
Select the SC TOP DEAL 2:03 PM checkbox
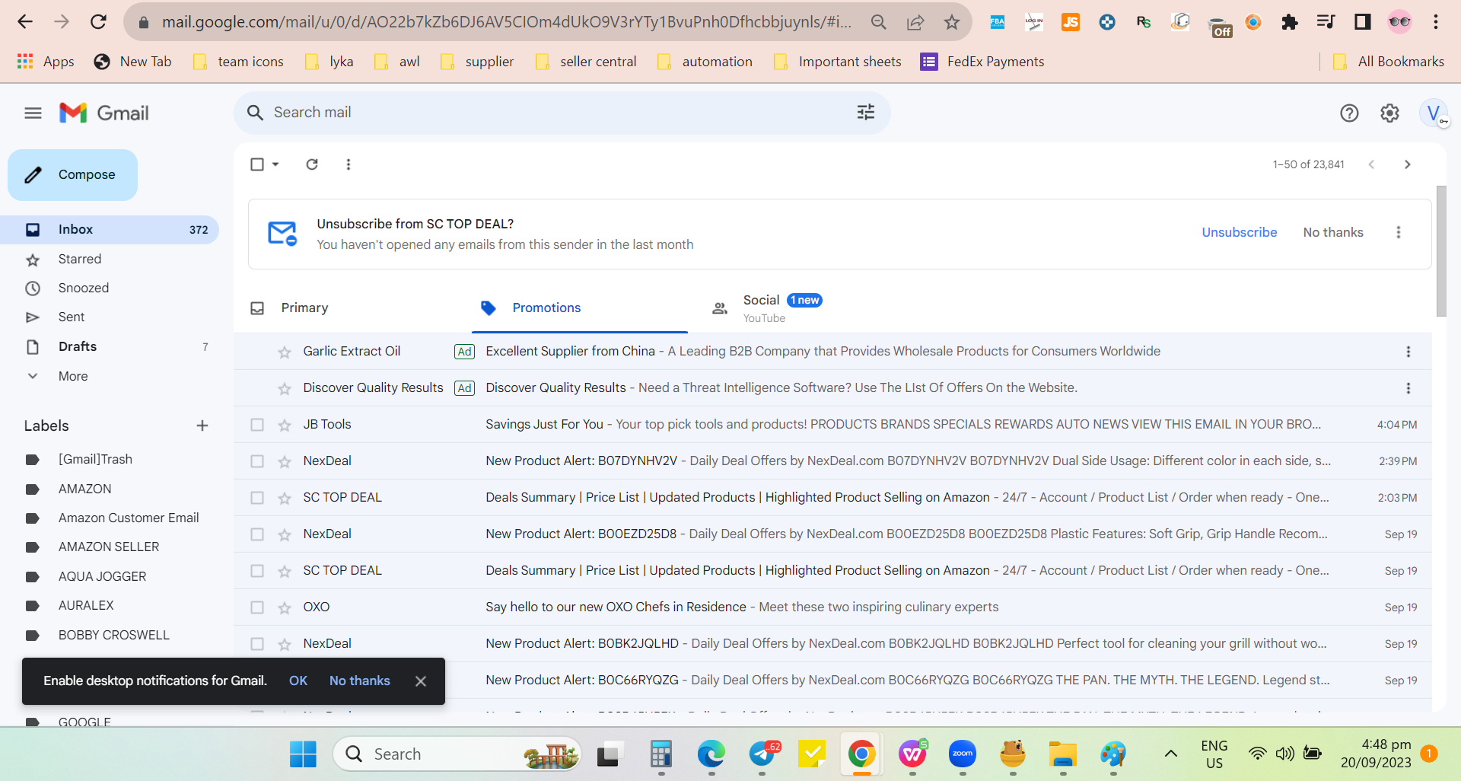[257, 498]
